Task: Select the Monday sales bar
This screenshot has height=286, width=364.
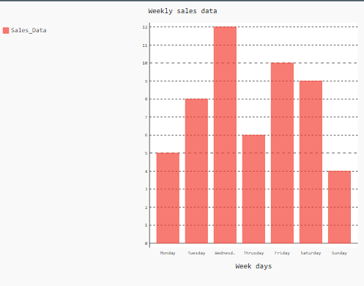Action: point(168,198)
